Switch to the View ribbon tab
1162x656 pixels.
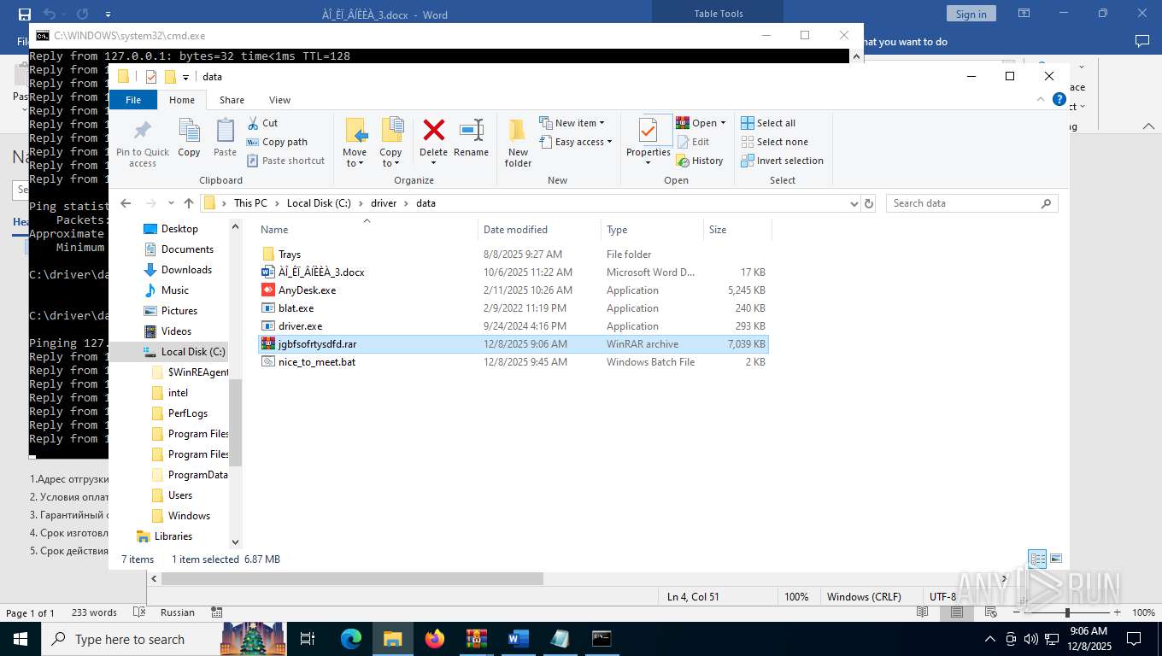(x=279, y=100)
